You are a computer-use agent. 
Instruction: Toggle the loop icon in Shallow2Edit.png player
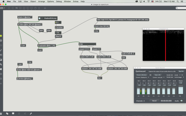(x=42, y=18)
